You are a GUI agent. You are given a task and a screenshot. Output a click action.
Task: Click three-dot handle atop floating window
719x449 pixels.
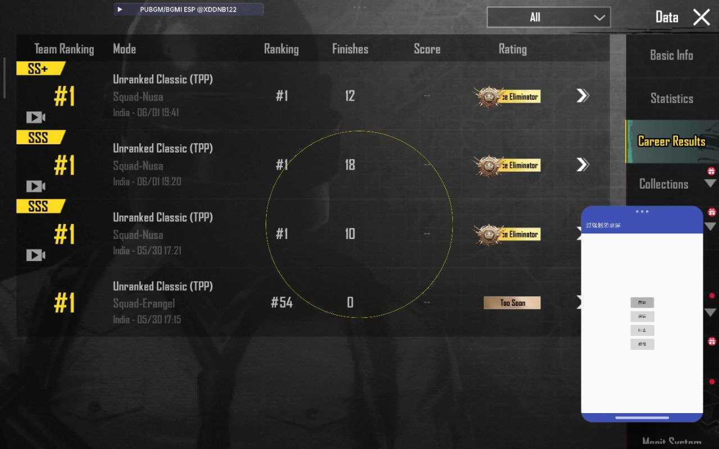tap(642, 212)
